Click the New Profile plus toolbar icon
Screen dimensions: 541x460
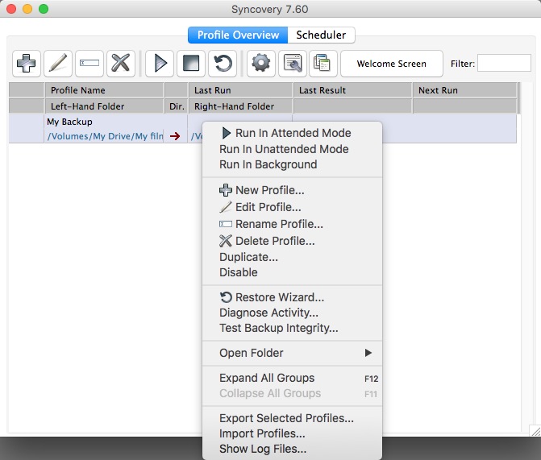point(27,64)
